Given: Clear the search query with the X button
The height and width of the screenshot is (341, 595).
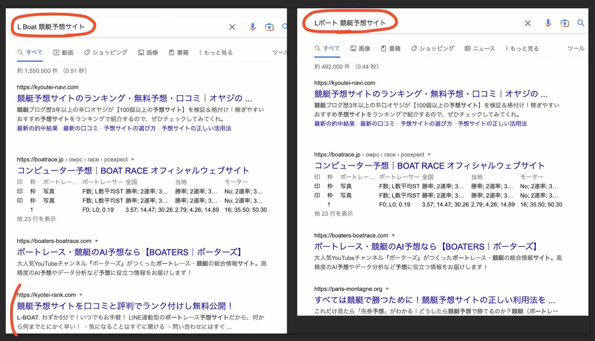Looking at the screenshot, I should tap(528, 23).
